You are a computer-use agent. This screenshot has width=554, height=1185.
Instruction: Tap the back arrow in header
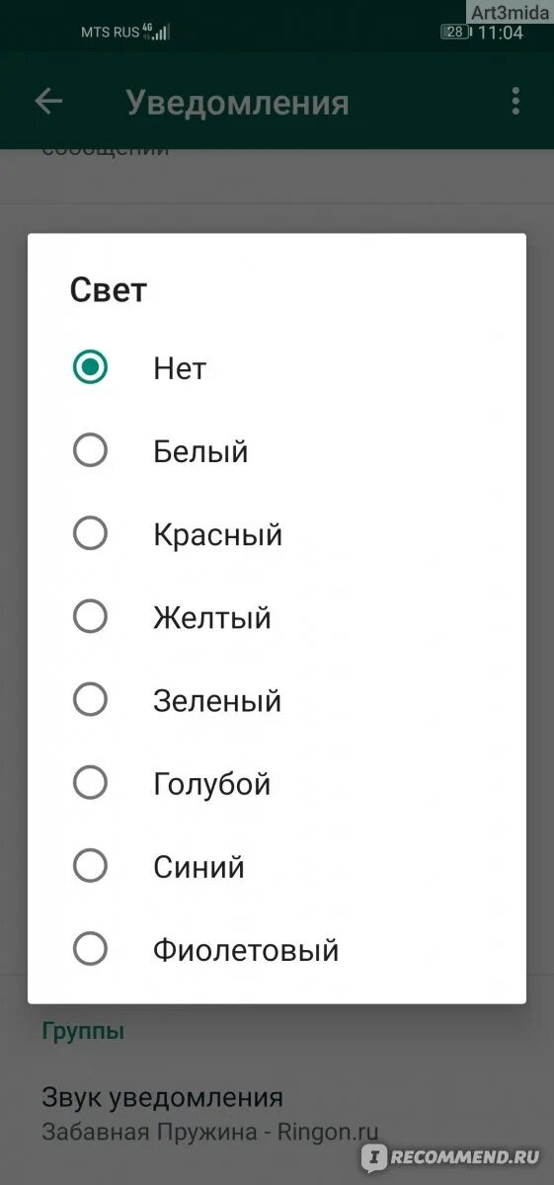pos(48,101)
